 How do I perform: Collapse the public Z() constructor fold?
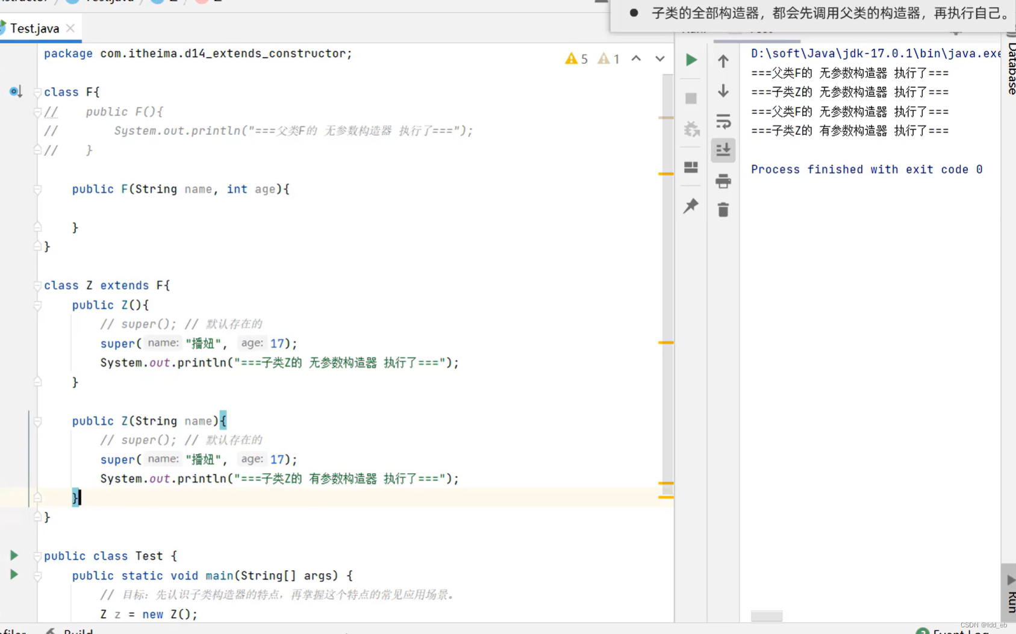coord(37,305)
